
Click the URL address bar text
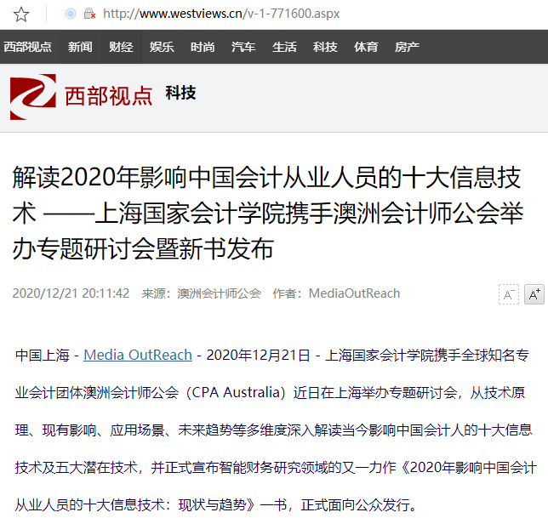[221, 14]
